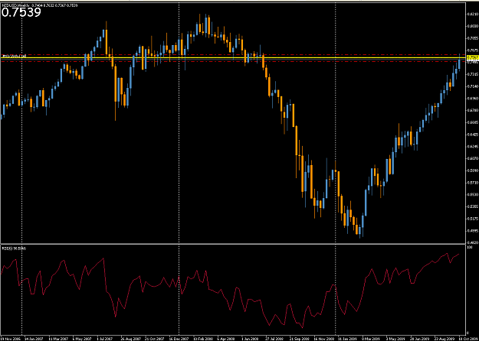Screen dimensions: 479x341
Task: Click the RSI scale 100 label
Action: [x=468, y=247]
